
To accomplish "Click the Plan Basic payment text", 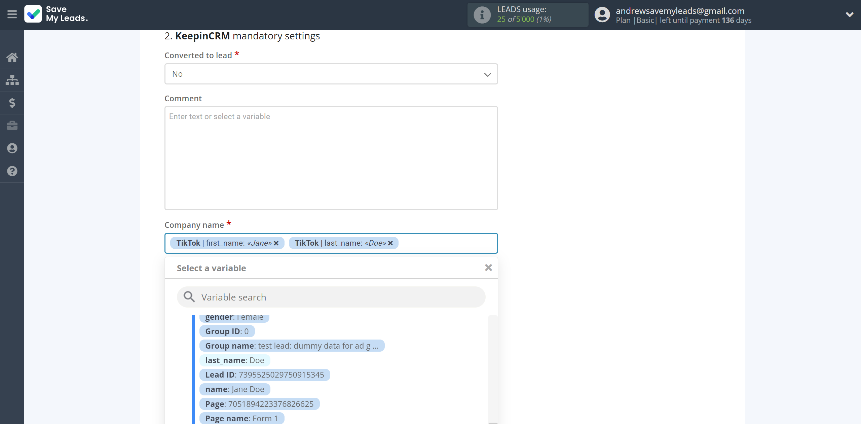I will point(683,20).
